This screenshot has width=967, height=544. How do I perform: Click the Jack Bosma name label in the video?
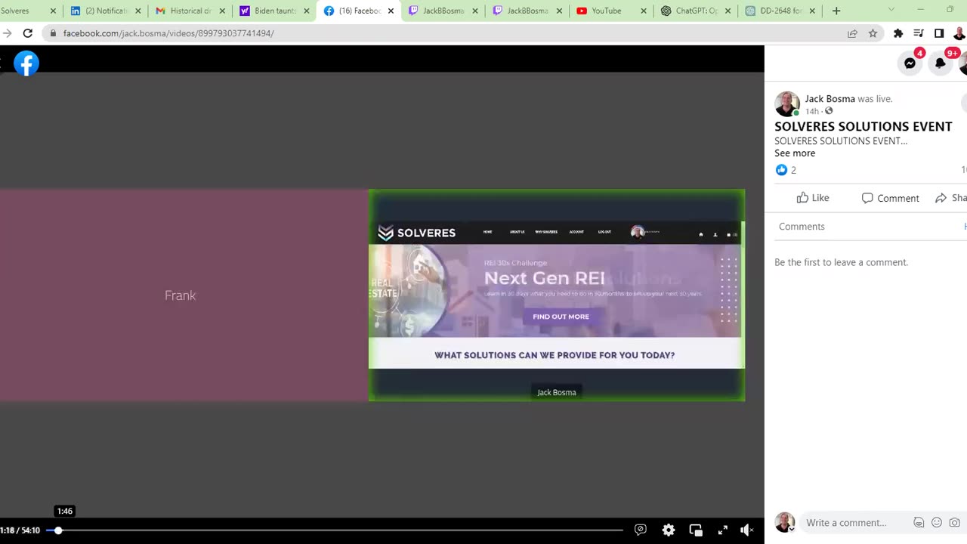557,392
